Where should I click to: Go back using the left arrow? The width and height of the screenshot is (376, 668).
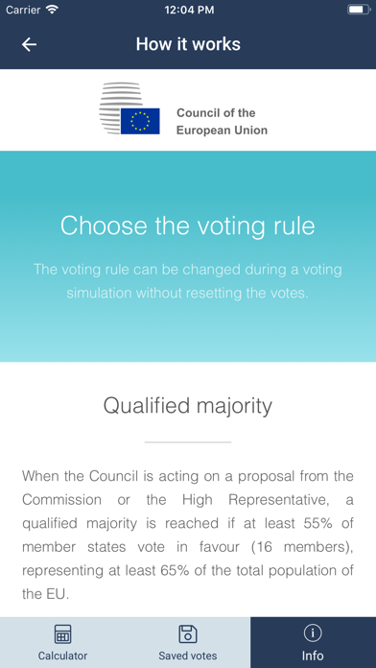pyautogui.click(x=29, y=44)
